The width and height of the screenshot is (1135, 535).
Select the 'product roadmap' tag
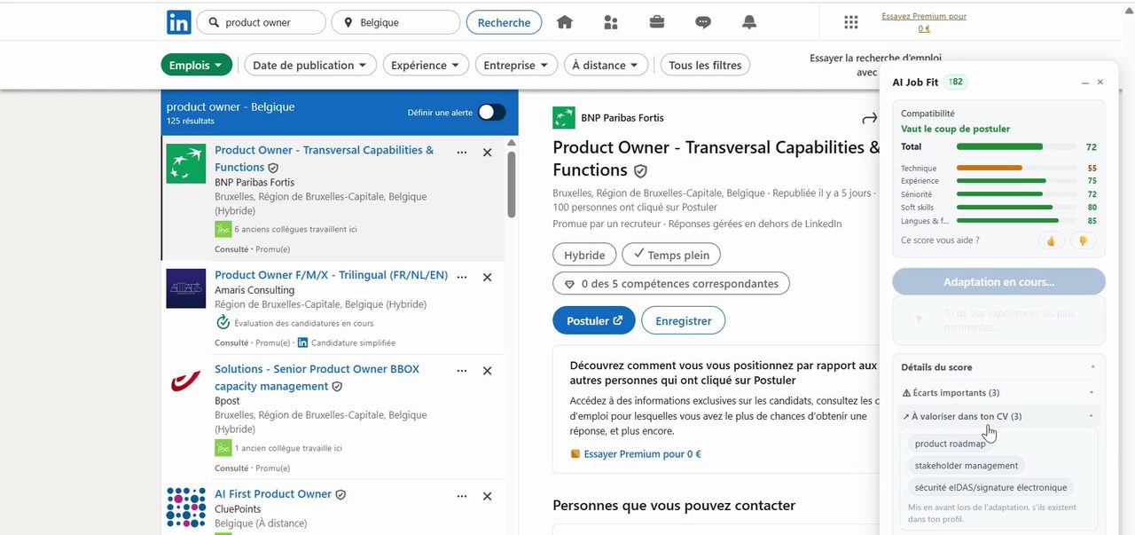(x=950, y=444)
